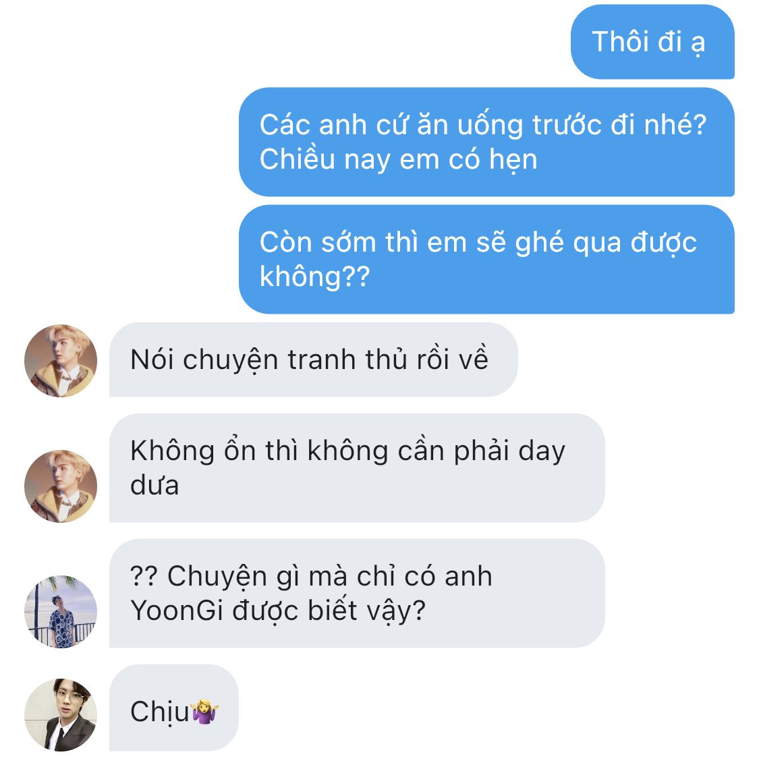This screenshot has width=759, height=763.
Task: Click the "trước đi nhé?" text in blue bubble
Action: pos(619,125)
